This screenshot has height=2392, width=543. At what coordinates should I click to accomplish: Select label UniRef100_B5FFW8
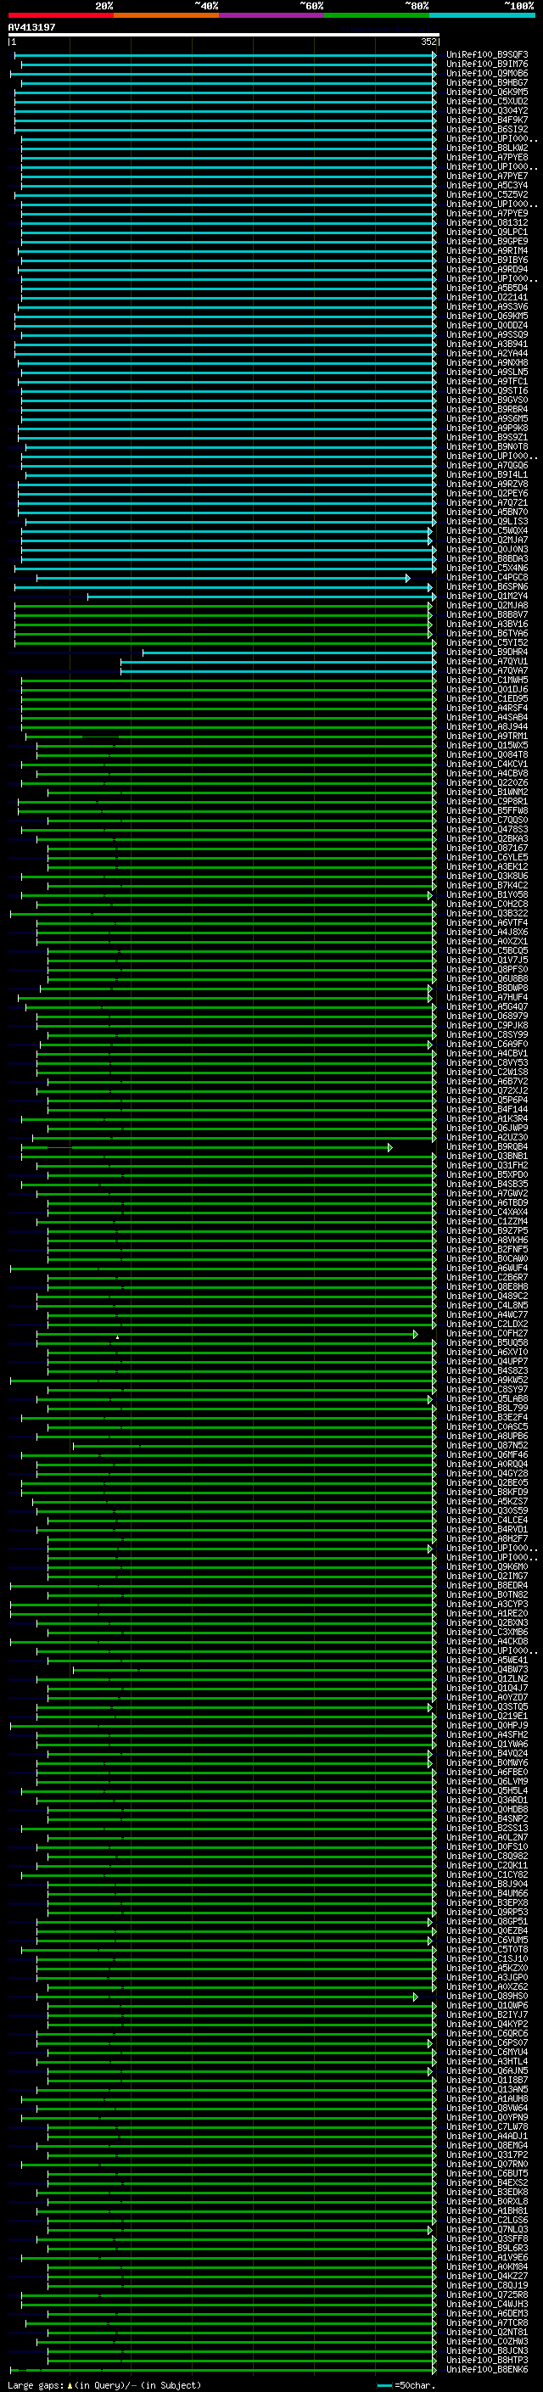coord(487,810)
